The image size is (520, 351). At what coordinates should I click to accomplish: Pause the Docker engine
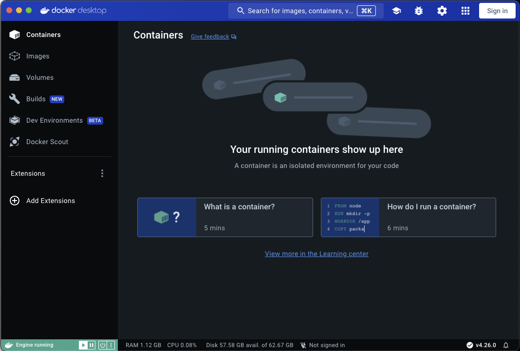click(91, 345)
